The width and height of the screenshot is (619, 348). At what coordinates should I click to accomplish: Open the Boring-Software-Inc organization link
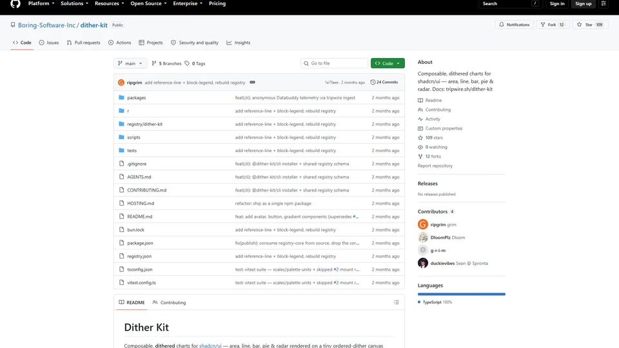[46, 25]
